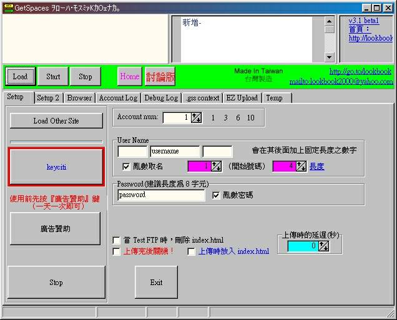The width and height of the screenshot is (397, 320).
Task: Click the username prefix field
Action: pos(132,152)
